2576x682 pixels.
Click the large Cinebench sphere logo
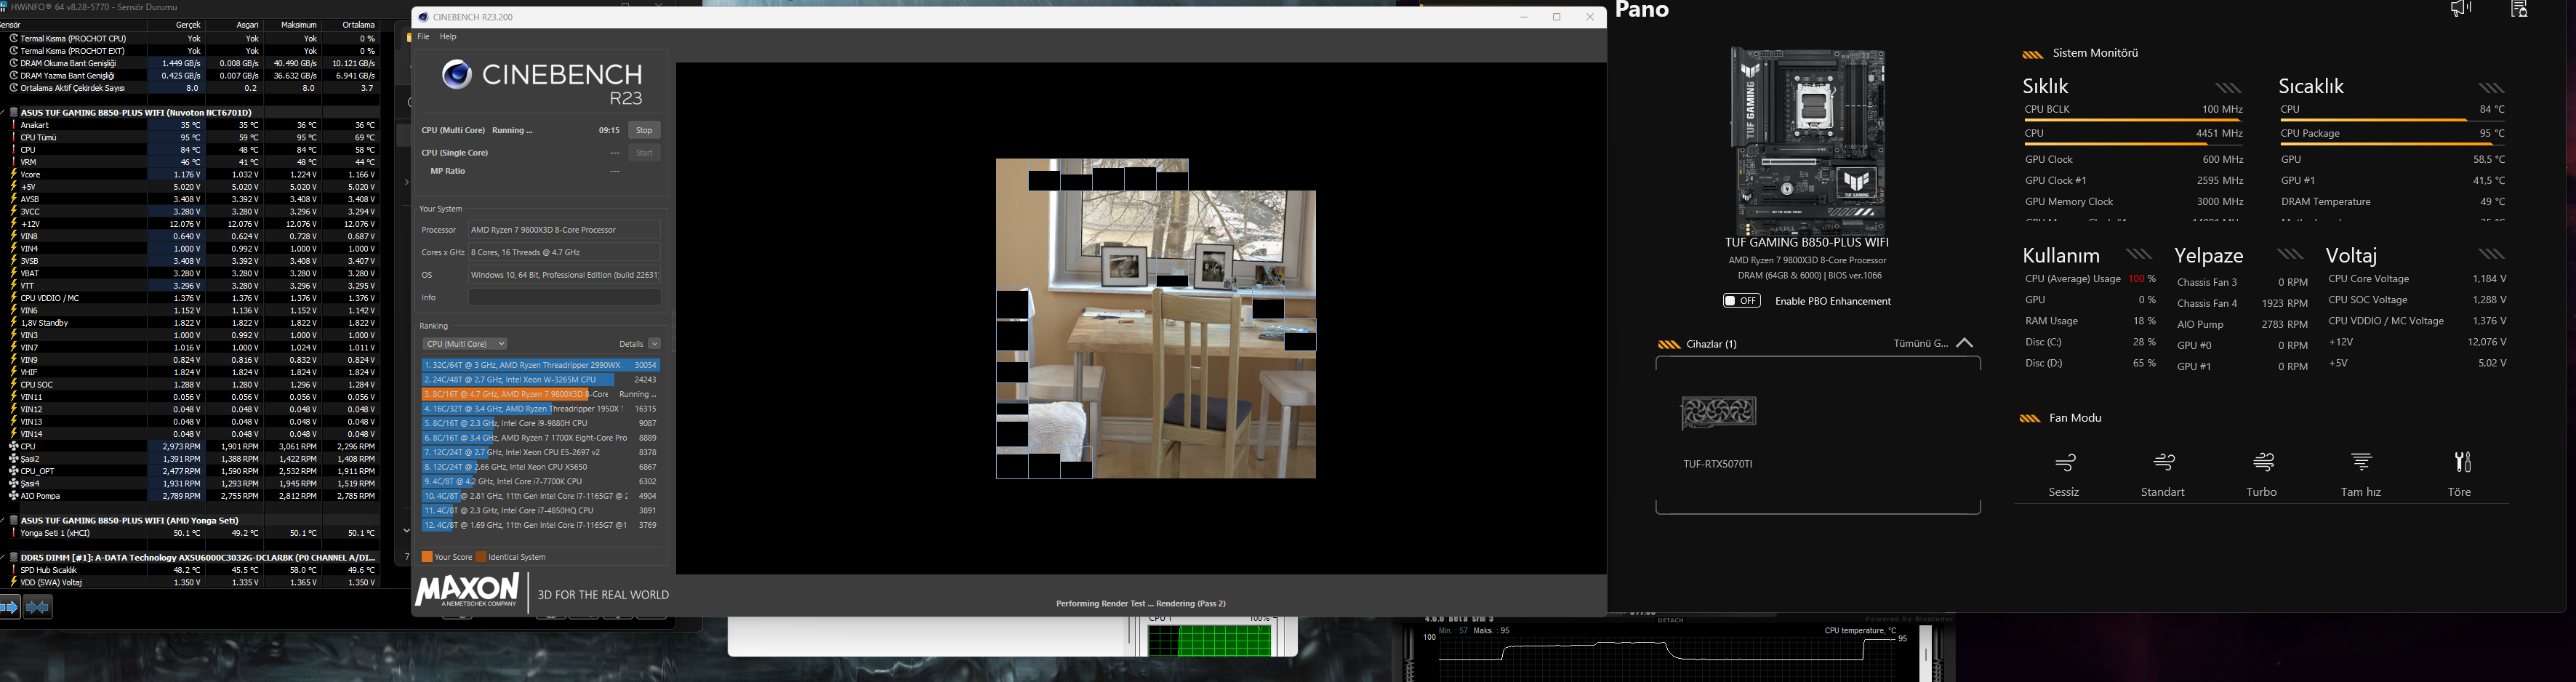457,74
